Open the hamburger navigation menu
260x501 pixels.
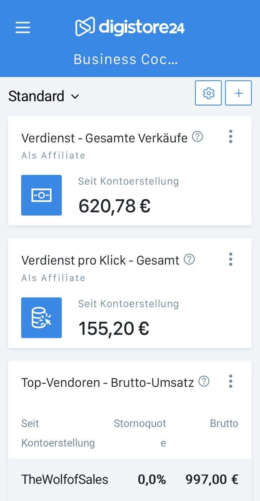click(x=23, y=27)
